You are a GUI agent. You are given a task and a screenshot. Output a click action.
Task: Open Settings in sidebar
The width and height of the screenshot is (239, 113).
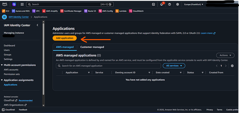pos(8,59)
